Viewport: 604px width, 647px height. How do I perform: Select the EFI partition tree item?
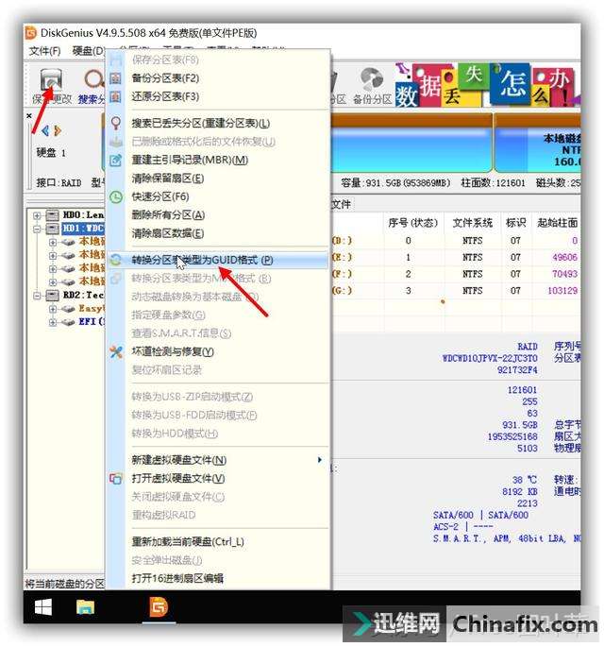point(92,321)
